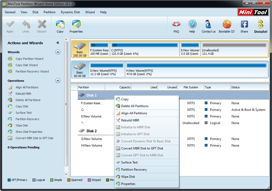The height and width of the screenshot is (191, 272).
Task: Select H:New Volume 47.8 GB block
Action: tap(197, 70)
